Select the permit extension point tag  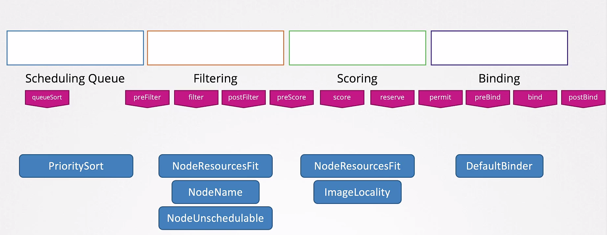click(x=440, y=98)
